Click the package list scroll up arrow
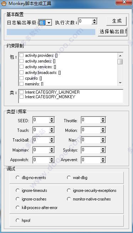 coord(120,56)
